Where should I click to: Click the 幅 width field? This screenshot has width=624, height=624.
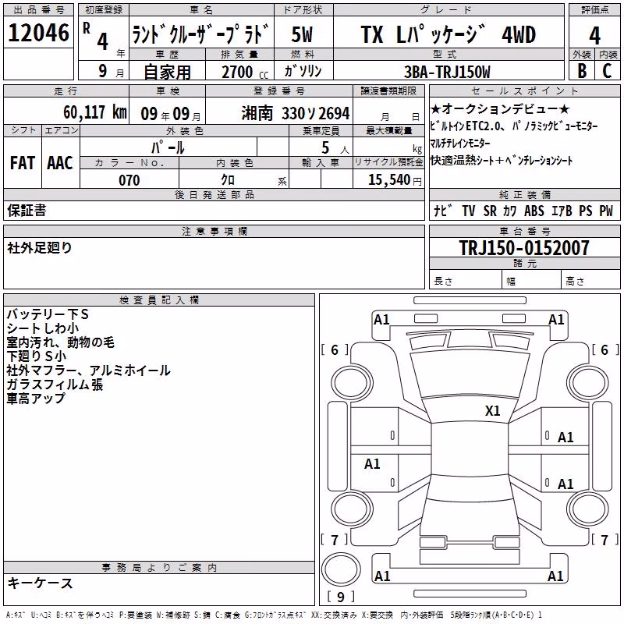[532, 281]
